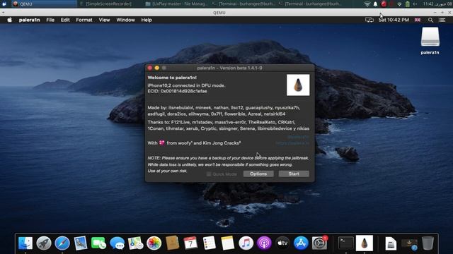Image resolution: width=453 pixels, height=254 pixels.
Task: Click host panel battery indicator
Action: tap(408, 4)
